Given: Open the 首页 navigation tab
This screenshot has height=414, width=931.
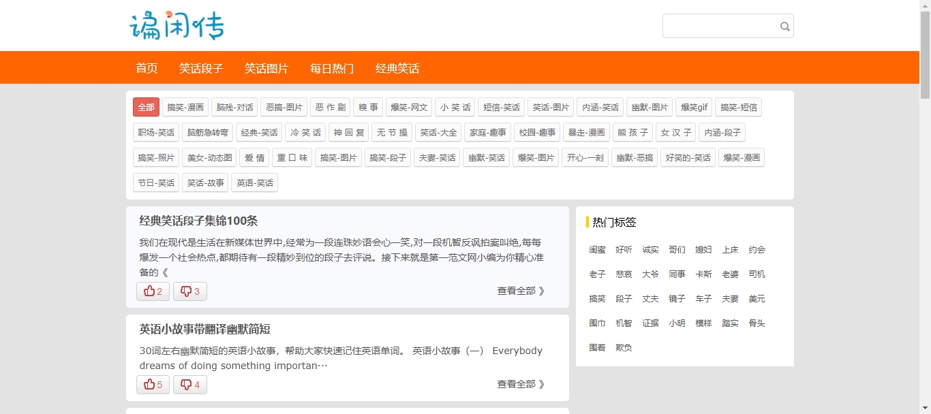Looking at the screenshot, I should 147,68.
